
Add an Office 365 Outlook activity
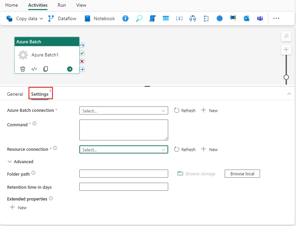click(x=247, y=18)
